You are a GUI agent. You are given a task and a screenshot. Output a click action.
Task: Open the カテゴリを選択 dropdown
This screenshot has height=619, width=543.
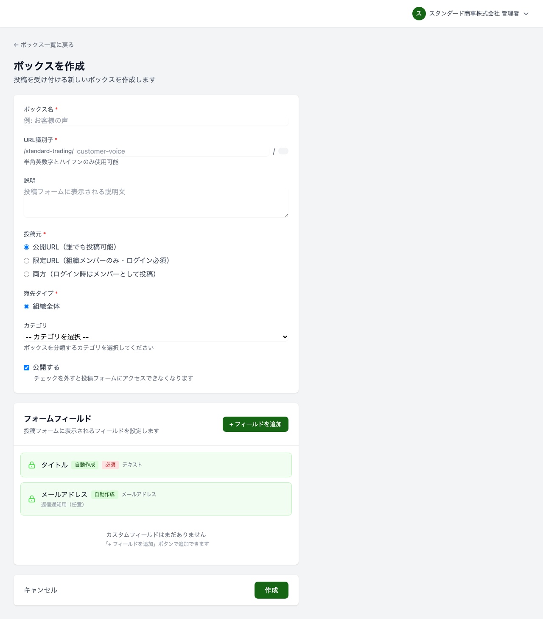coord(156,337)
